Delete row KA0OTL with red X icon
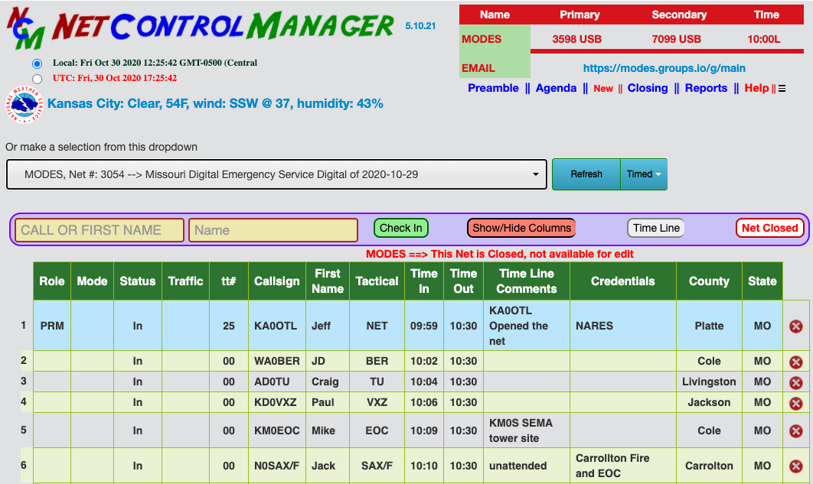This screenshot has width=813, height=484. 796,326
